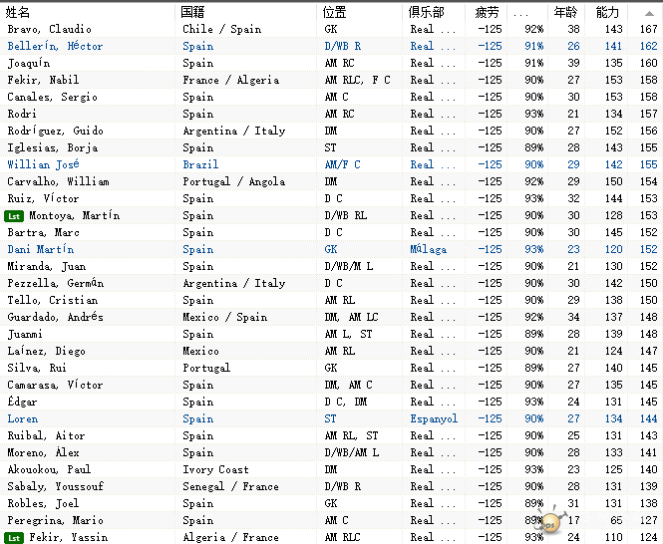Select the Fekir, Nabil row
663x544 pixels.
pos(331,80)
